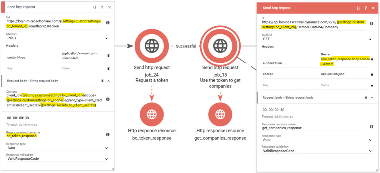The width and height of the screenshot is (380, 173).
Task: Click the bc_token_response resource node icon
Action: pos(152,113)
